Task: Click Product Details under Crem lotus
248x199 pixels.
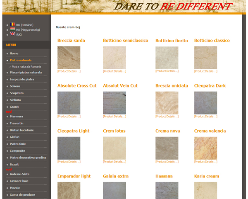Action: (x=114, y=162)
